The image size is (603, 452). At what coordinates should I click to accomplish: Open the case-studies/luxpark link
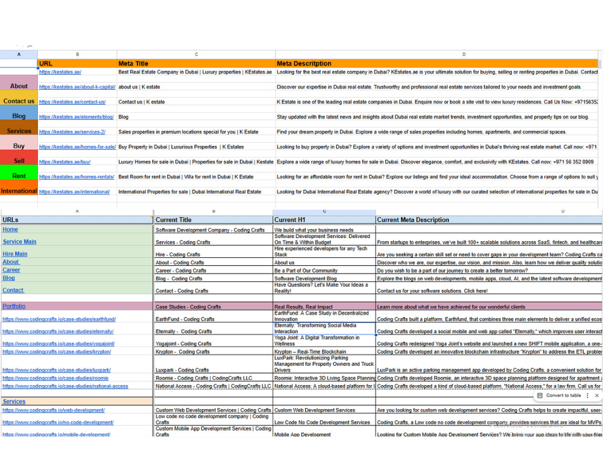click(x=57, y=370)
